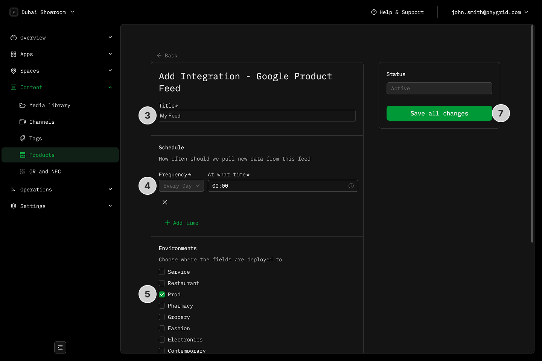542x361 pixels.
Task: Uncheck the Prod environment checkbox
Action: click(x=162, y=294)
